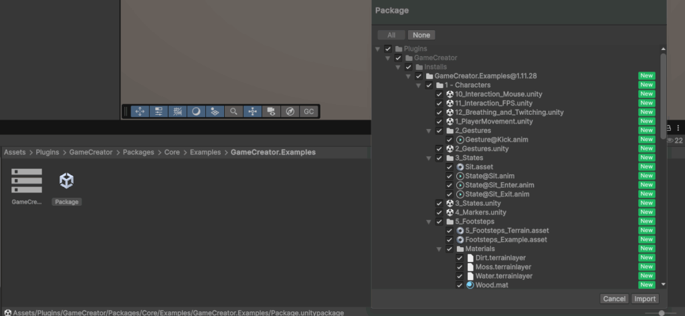The width and height of the screenshot is (685, 316).
Task: Go to Plugins in the breadcrumb path
Action: point(47,152)
